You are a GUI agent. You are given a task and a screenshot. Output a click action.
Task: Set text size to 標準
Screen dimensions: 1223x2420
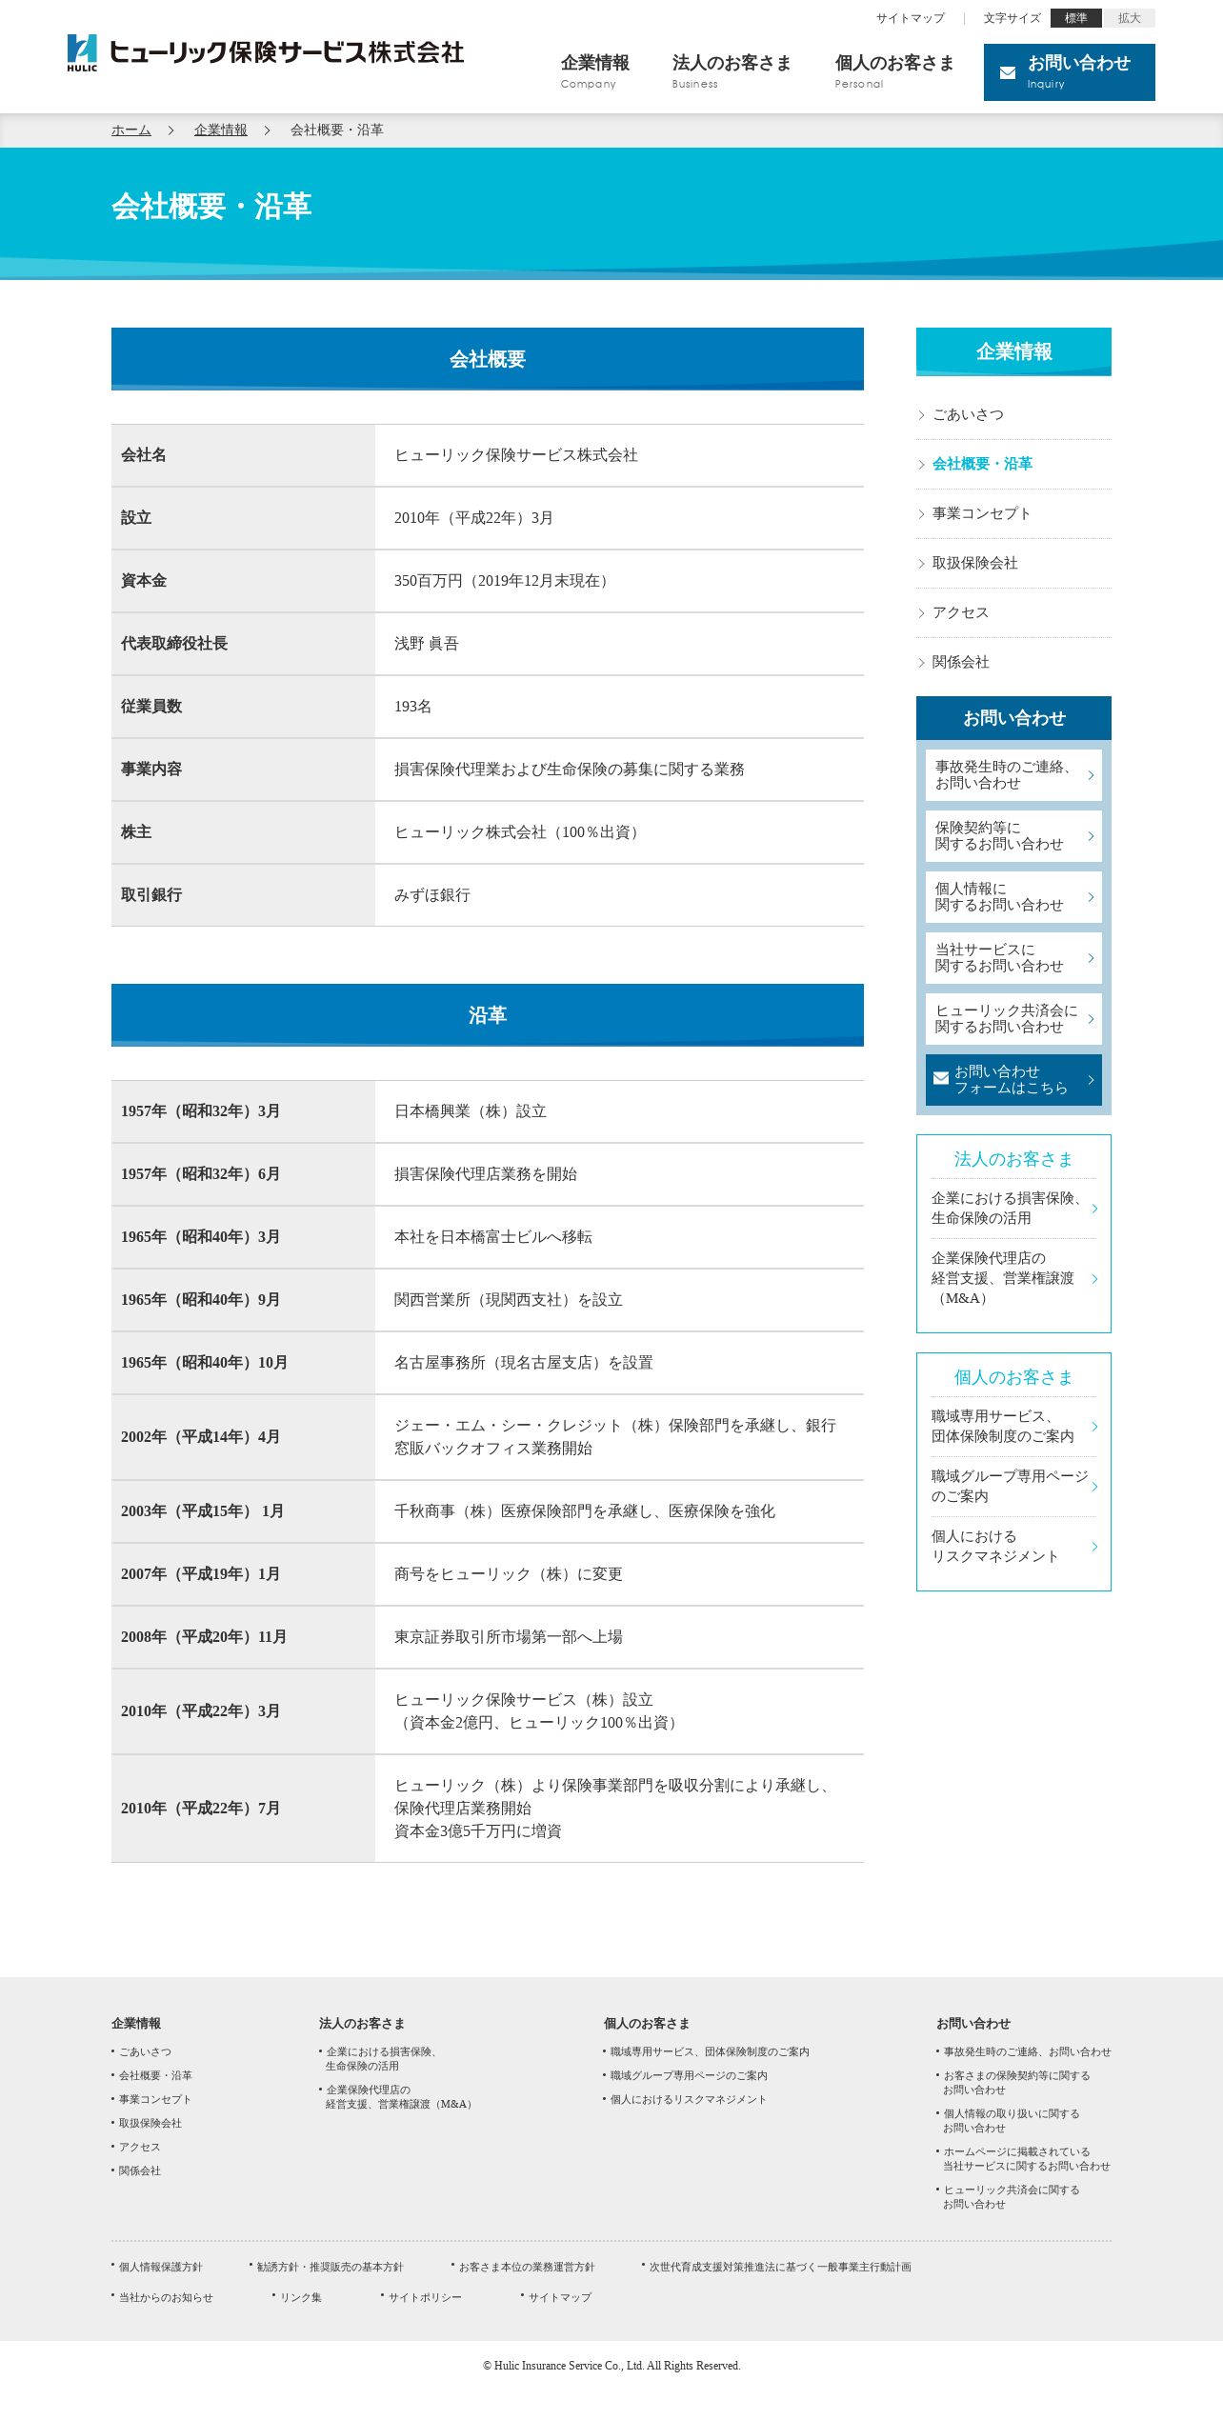click(x=1076, y=18)
